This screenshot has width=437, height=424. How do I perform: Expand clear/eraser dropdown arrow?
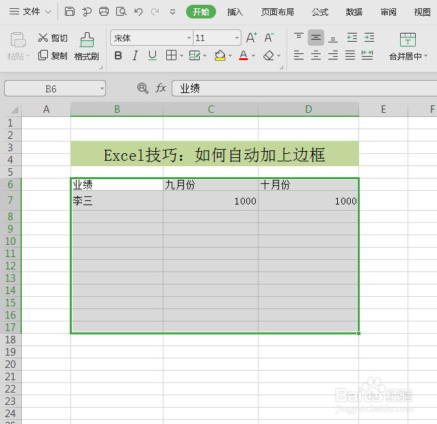279,56
